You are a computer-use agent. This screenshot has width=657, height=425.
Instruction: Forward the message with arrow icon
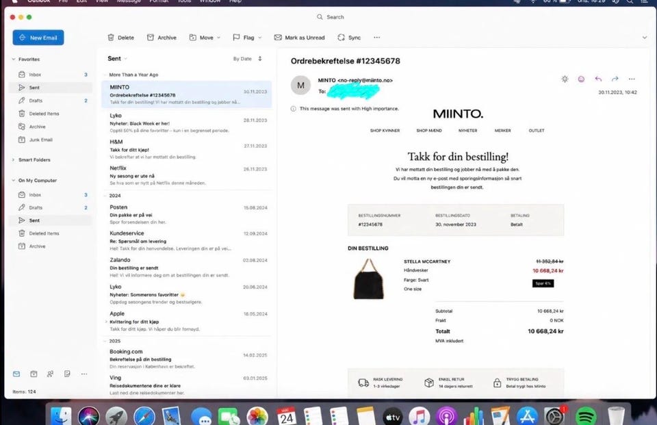pyautogui.click(x=615, y=79)
